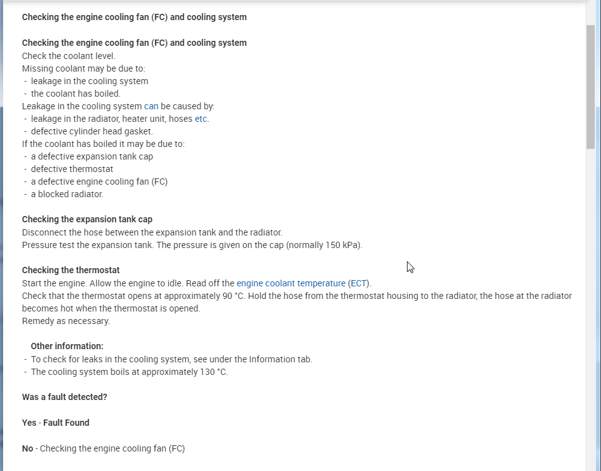This screenshot has width=601, height=471.
Task: Click the "Checking the expansion tank cap" heading
Action: pyautogui.click(x=87, y=219)
